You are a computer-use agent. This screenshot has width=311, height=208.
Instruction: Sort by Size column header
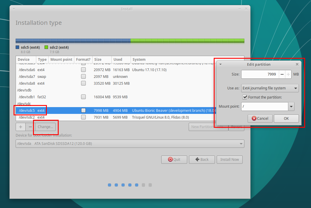coord(102,60)
